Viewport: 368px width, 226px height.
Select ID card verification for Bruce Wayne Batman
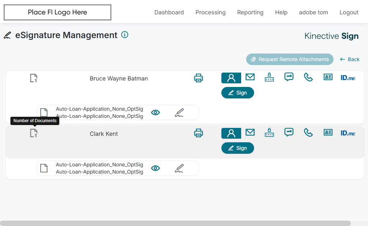coord(328,77)
